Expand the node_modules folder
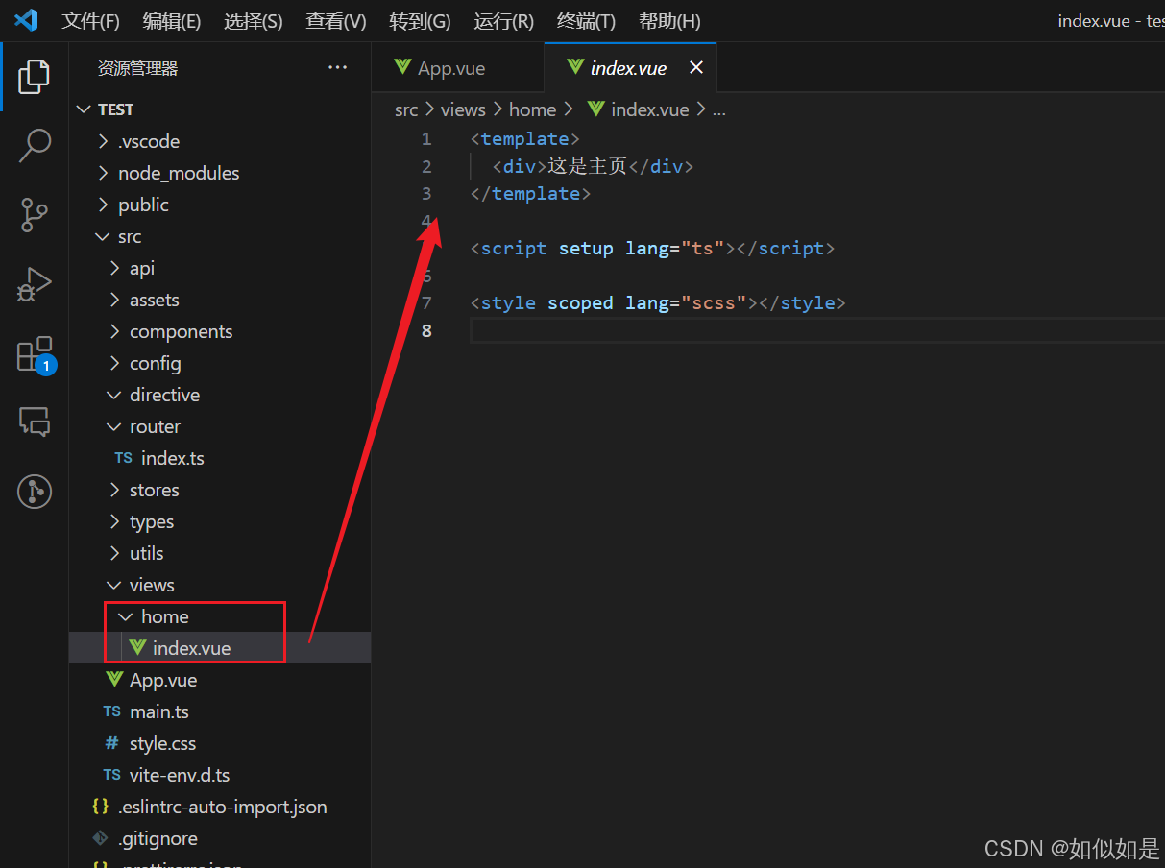This screenshot has width=1165, height=868. pyautogui.click(x=104, y=173)
